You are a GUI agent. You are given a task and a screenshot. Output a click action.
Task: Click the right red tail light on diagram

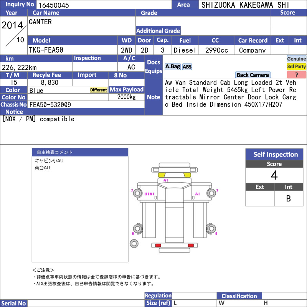click(x=190, y=245)
